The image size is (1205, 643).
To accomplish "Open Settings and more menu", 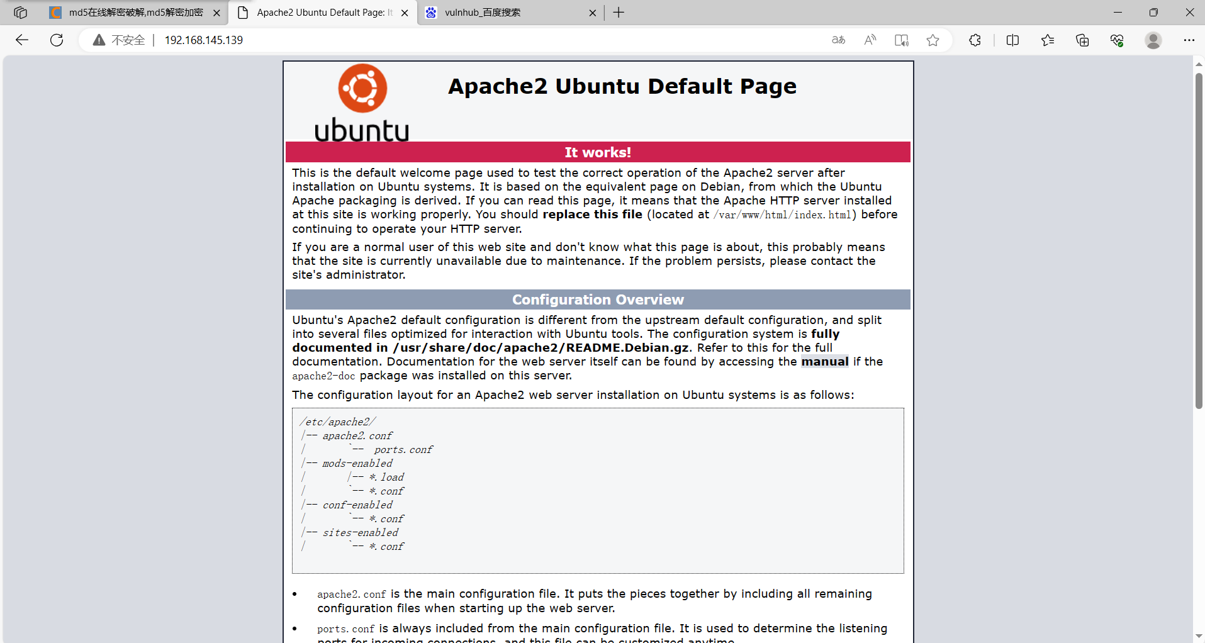I will pyautogui.click(x=1189, y=40).
